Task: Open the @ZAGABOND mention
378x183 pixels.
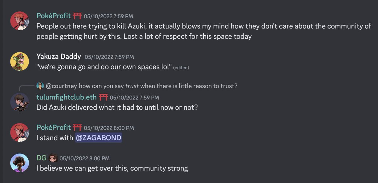Action: point(98,138)
